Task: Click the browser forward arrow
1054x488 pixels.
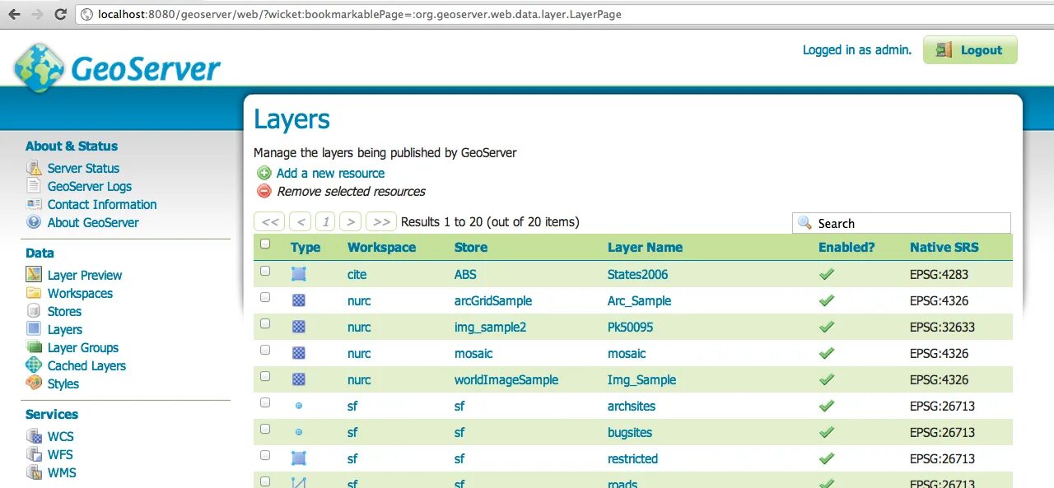Action: tap(37, 14)
